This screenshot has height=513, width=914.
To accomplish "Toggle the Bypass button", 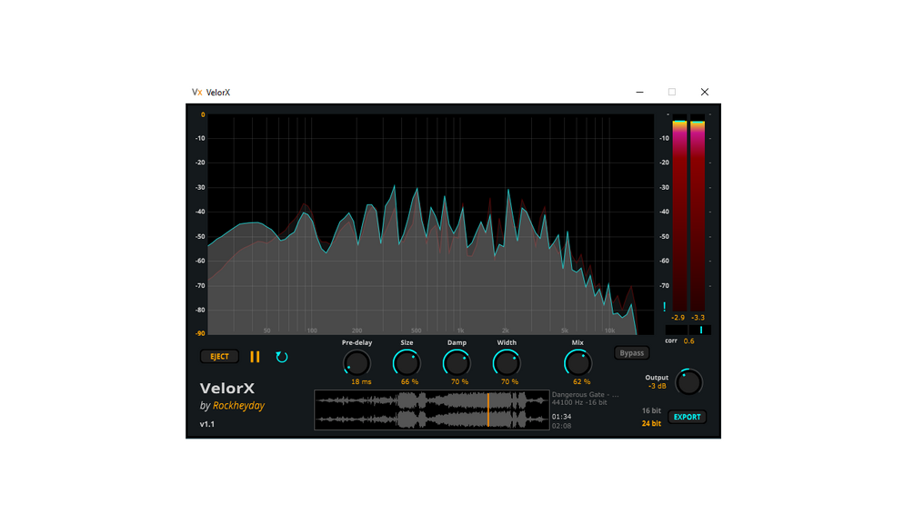I will (632, 353).
